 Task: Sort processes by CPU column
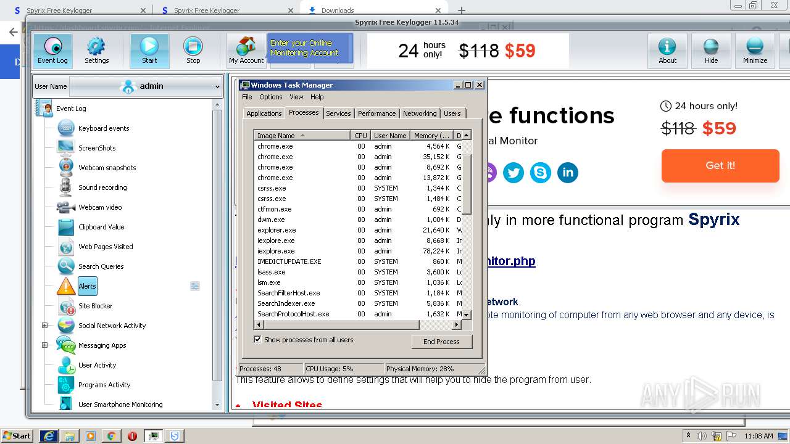[x=361, y=136]
